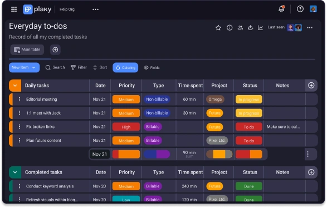This screenshot has height=208, width=327.
Task: Edit the Everyday to-dos board title
Action: coord(38,26)
